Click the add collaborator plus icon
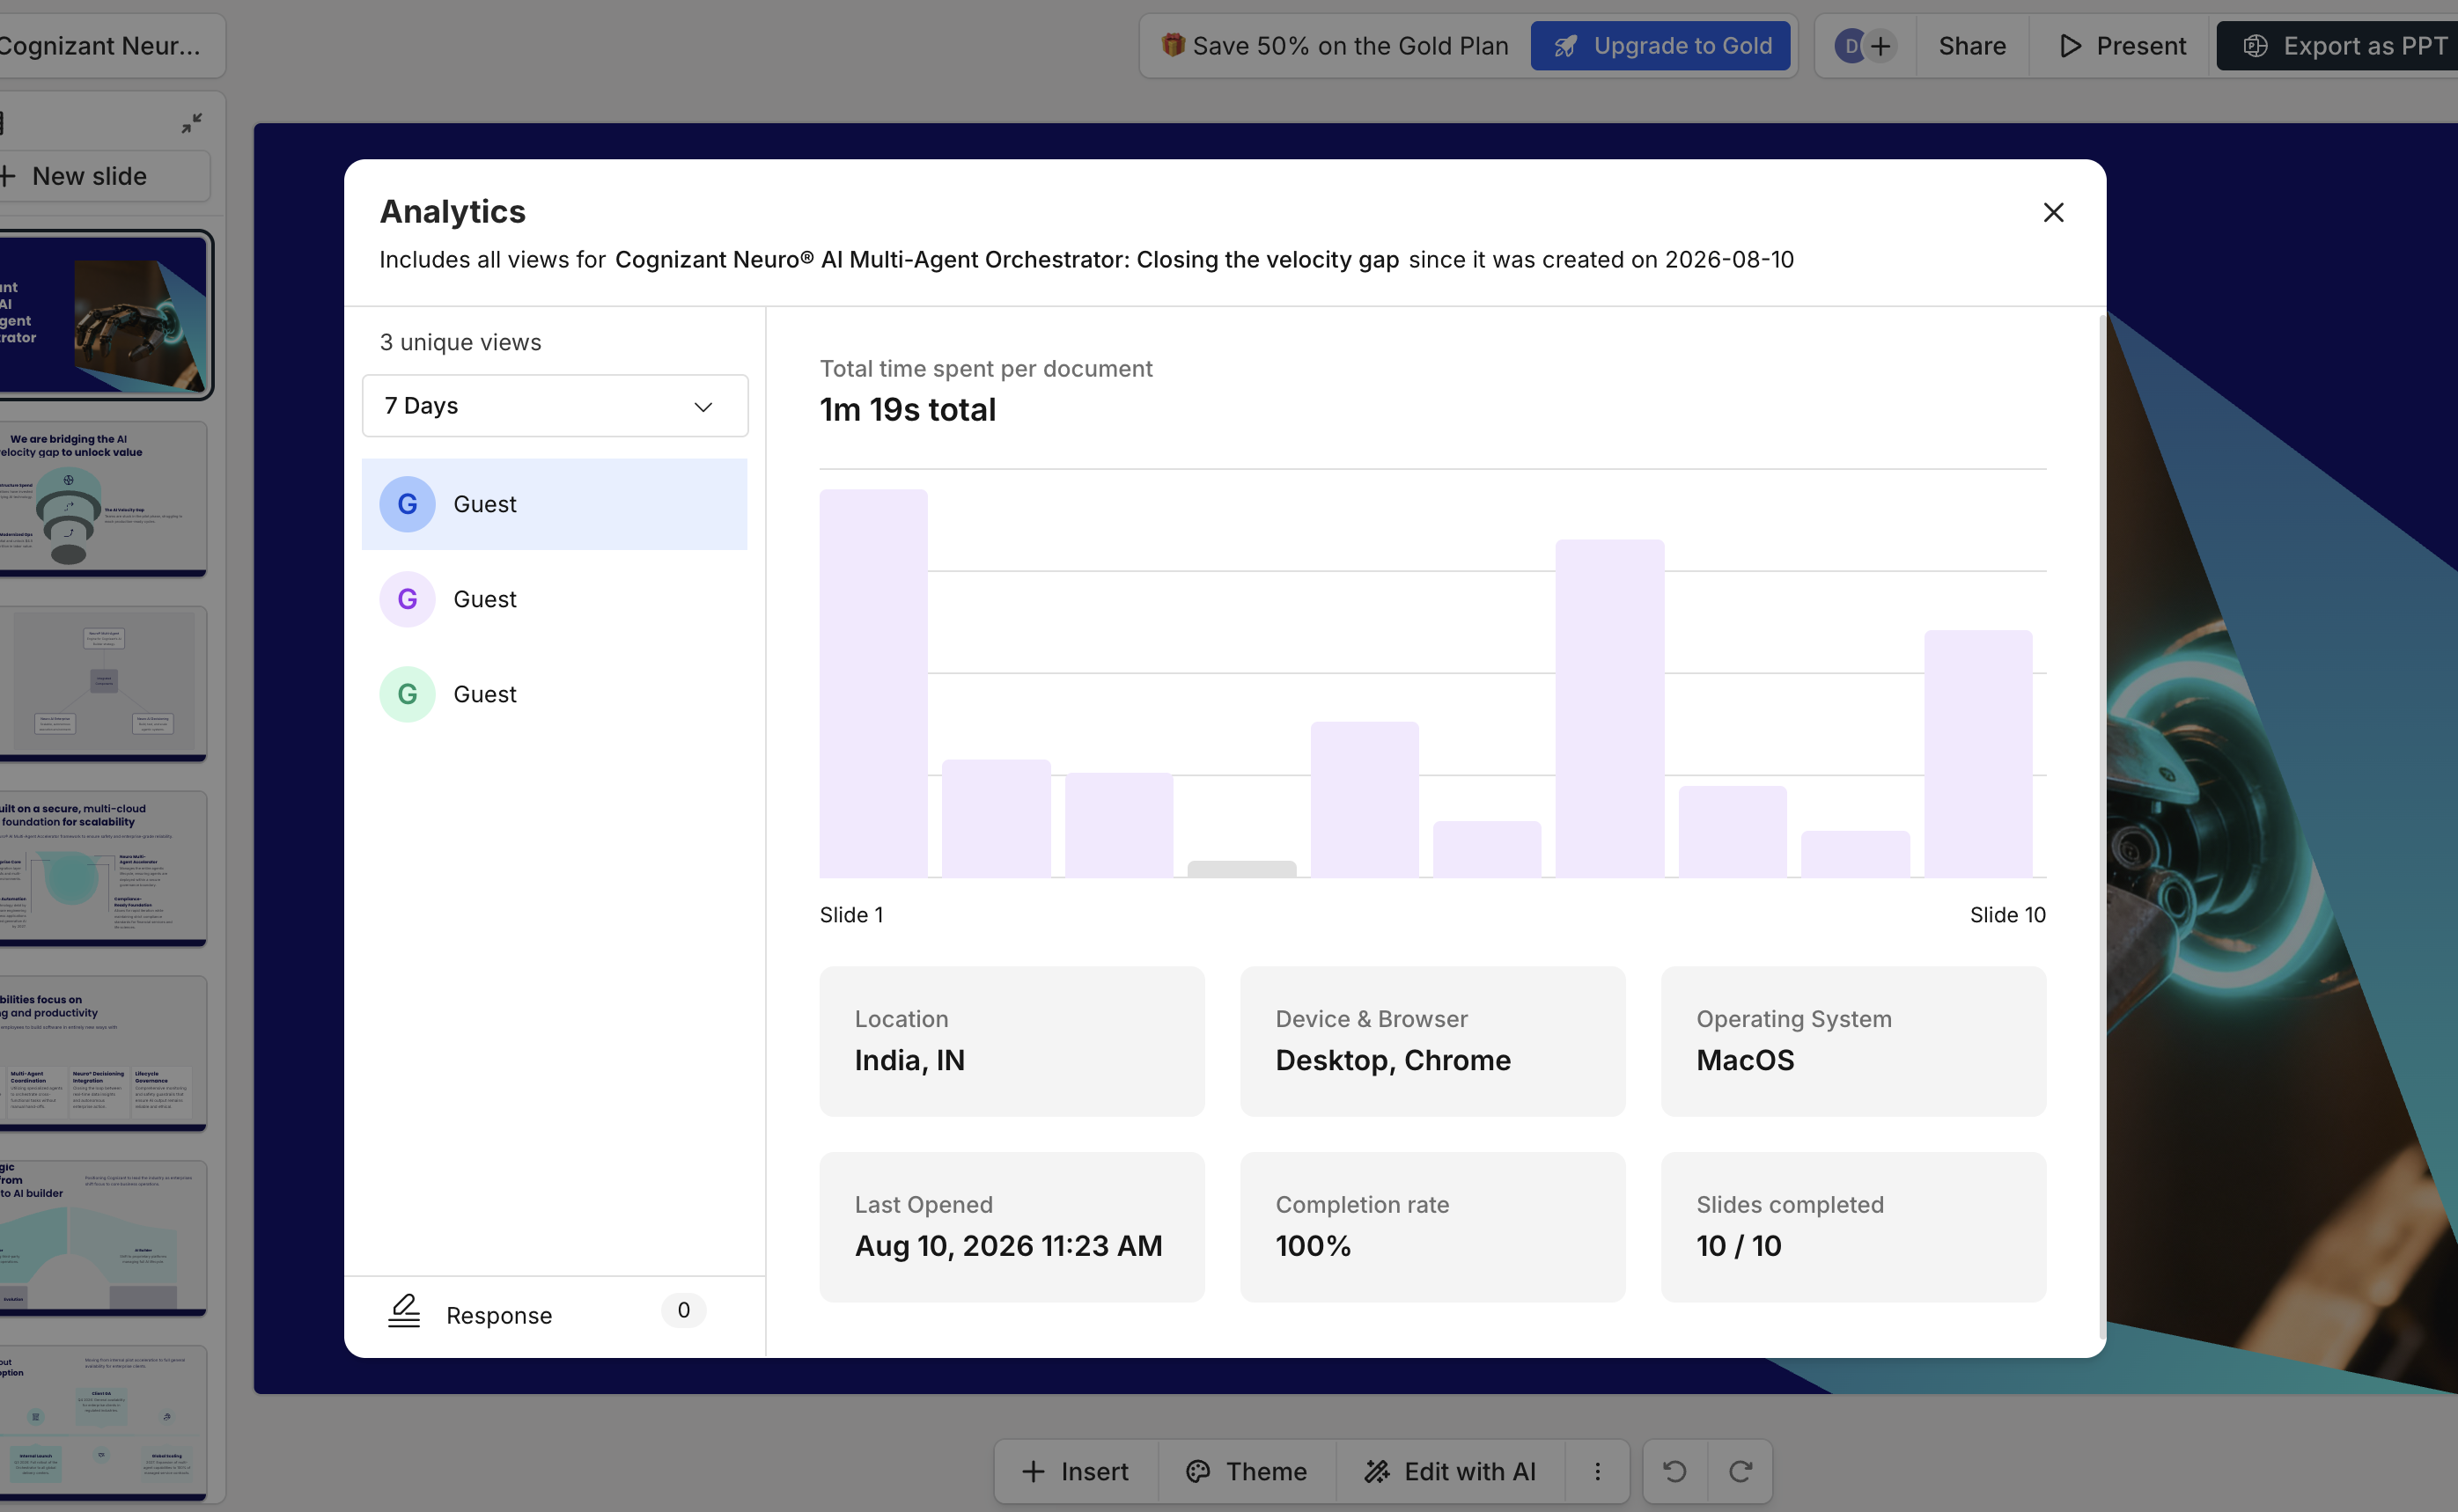The height and width of the screenshot is (1512, 2458). click(1881, 46)
